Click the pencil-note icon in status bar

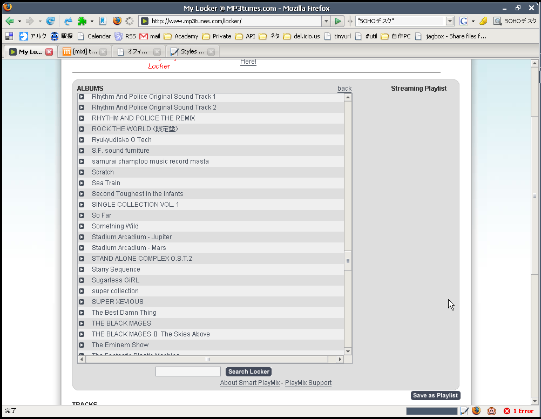click(x=464, y=411)
